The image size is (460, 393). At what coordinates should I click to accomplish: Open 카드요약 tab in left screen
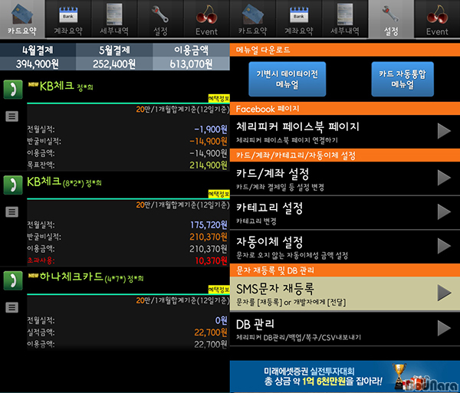pyautogui.click(x=22, y=19)
